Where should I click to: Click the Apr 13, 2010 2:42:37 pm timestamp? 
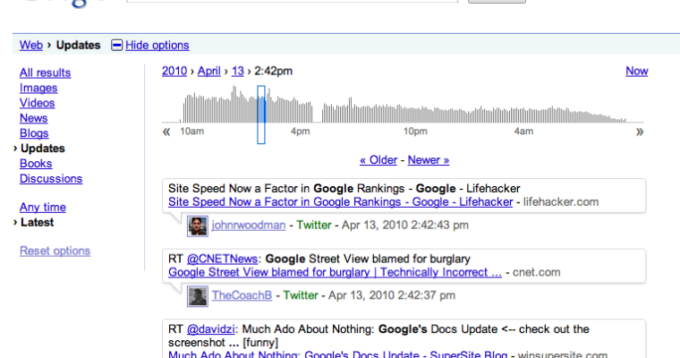(392, 295)
